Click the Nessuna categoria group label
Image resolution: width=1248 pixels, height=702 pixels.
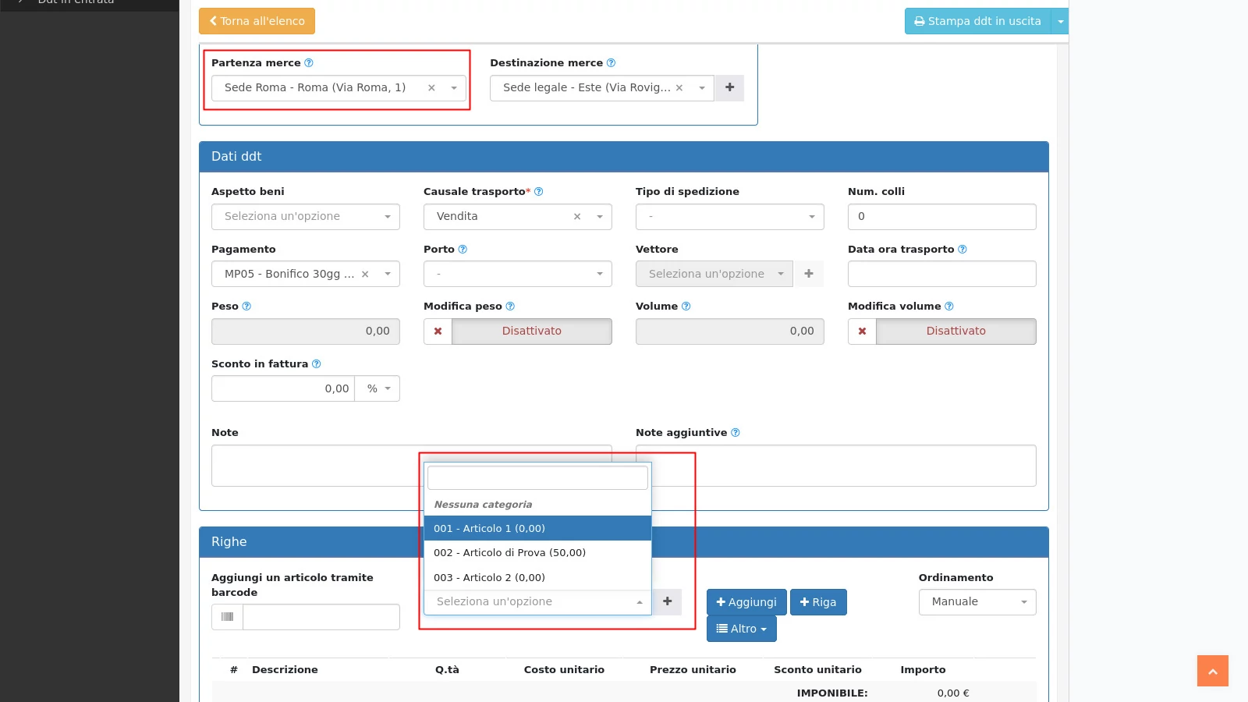[x=483, y=505]
